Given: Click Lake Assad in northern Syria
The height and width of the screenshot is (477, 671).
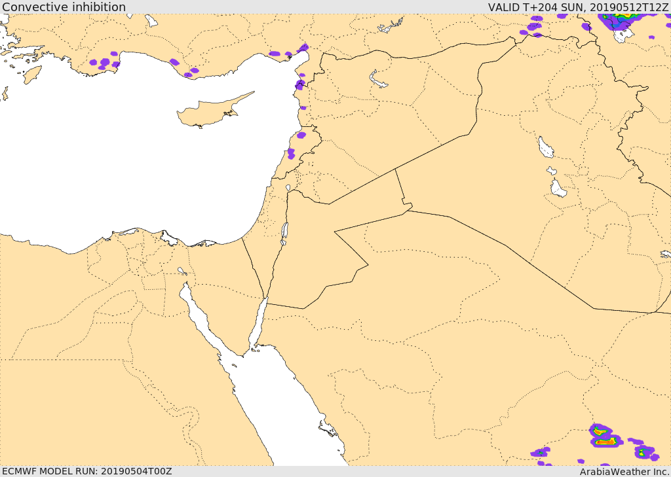Looking at the screenshot, I should pyautogui.click(x=378, y=80).
